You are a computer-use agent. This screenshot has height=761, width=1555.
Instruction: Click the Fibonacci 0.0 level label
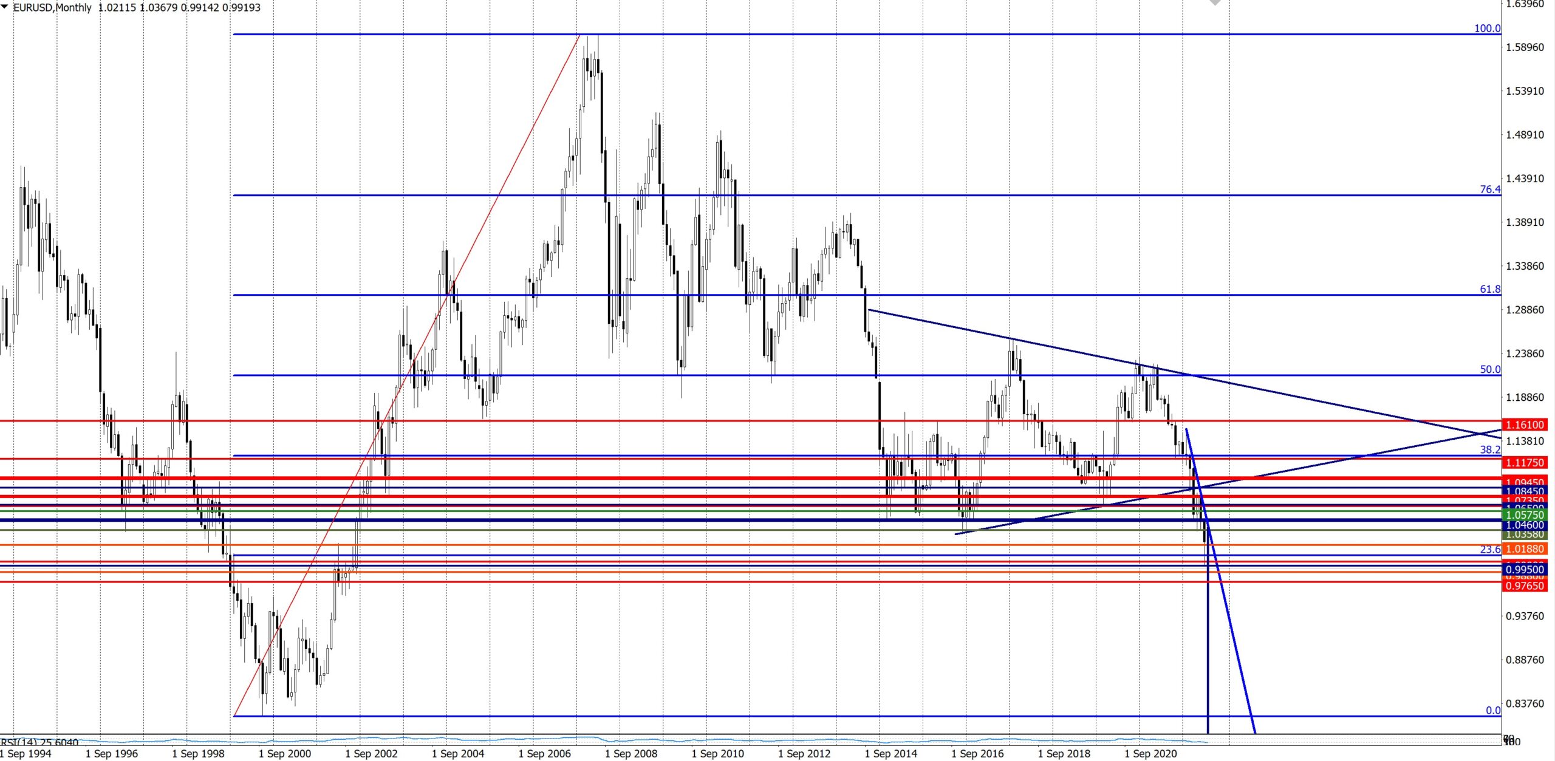click(x=1492, y=710)
